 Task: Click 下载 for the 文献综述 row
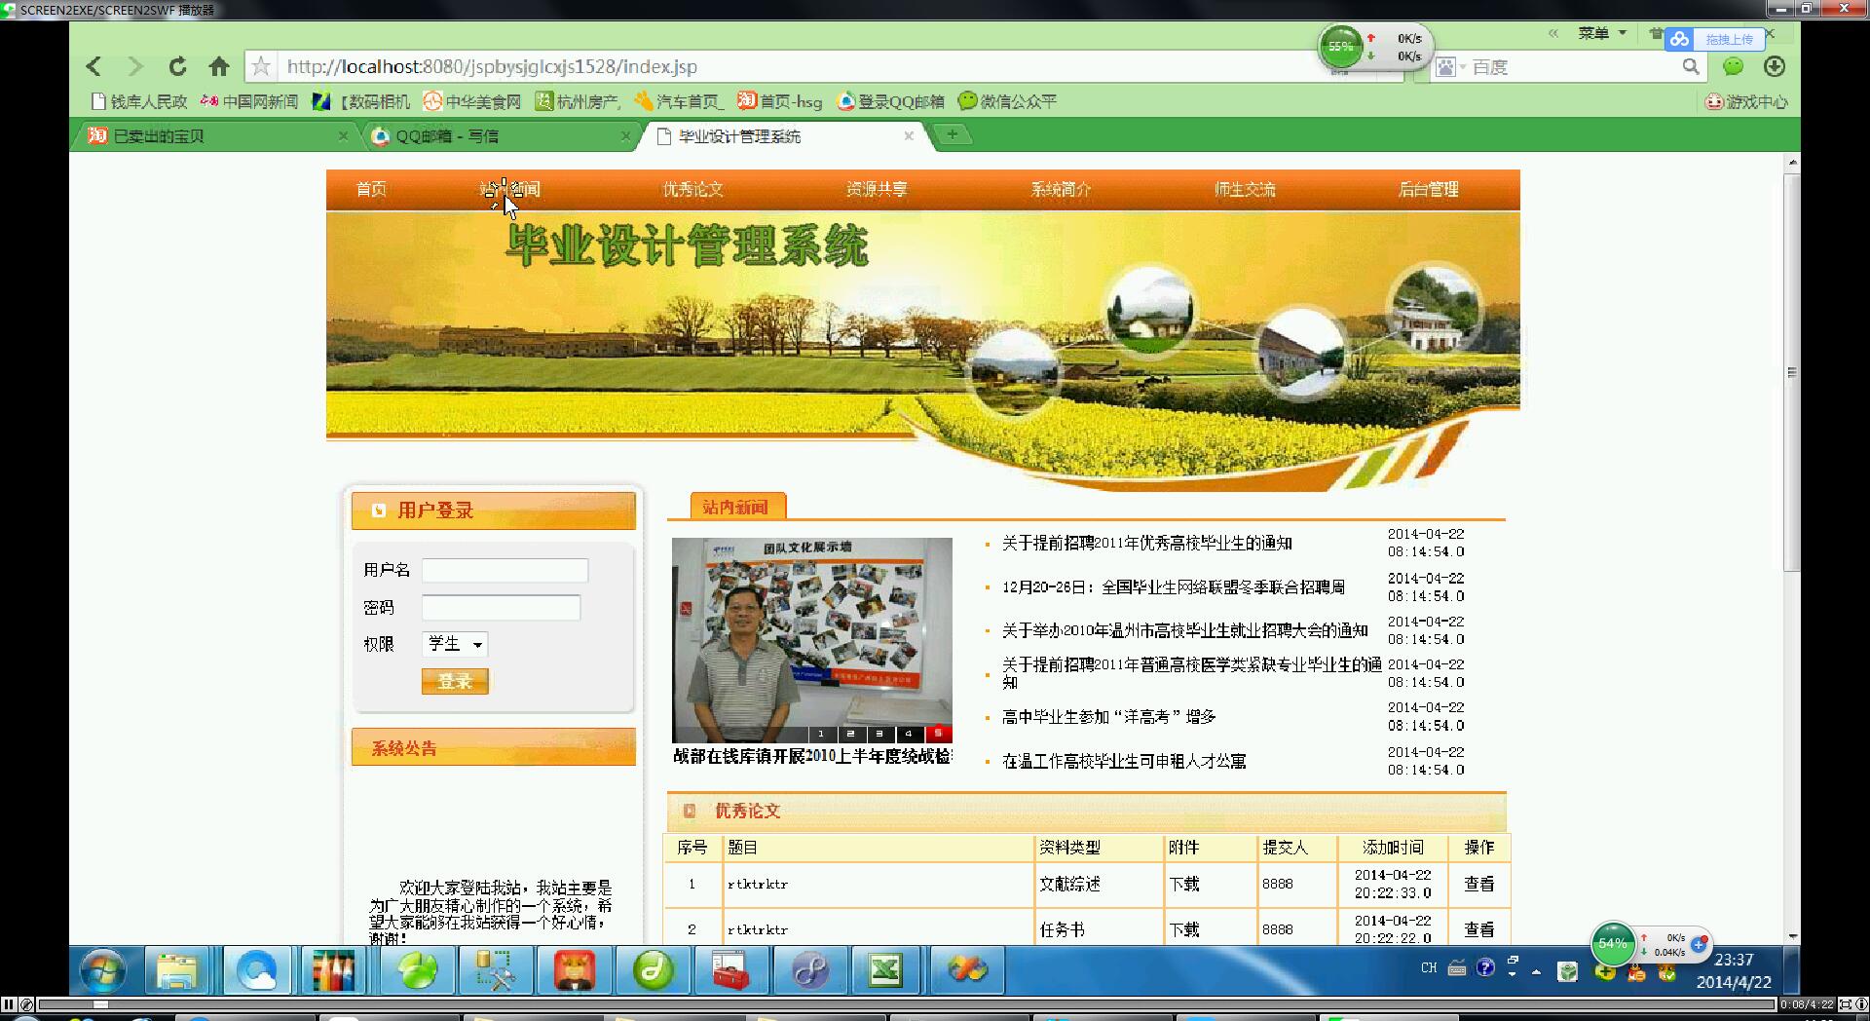1184,884
